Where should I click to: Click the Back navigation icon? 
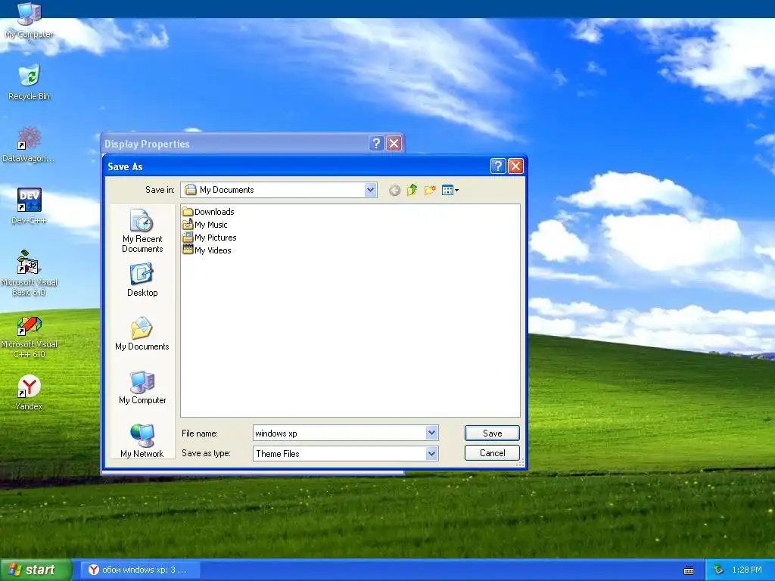pos(394,190)
